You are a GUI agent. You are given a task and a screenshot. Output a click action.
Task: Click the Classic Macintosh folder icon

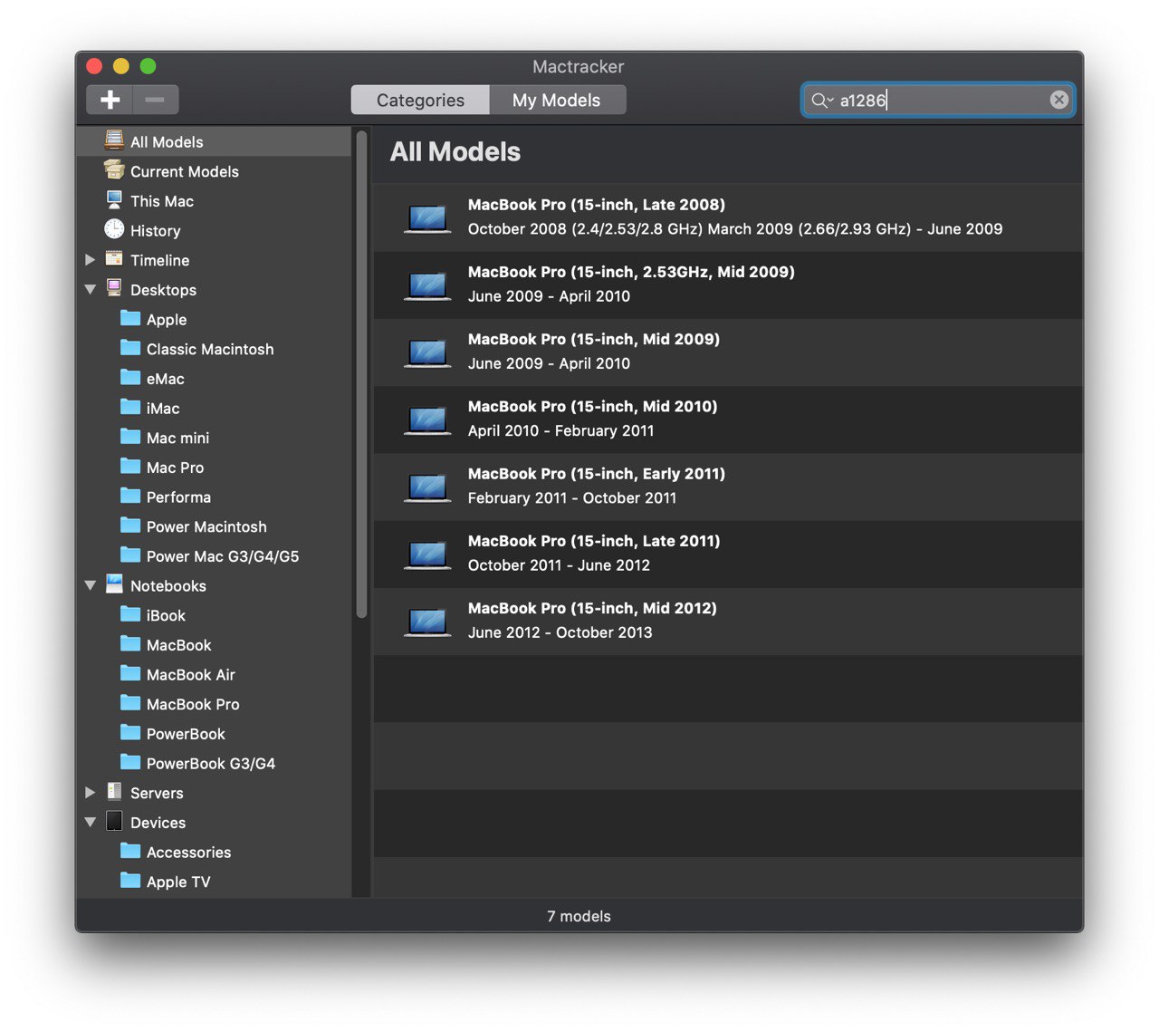click(x=130, y=348)
